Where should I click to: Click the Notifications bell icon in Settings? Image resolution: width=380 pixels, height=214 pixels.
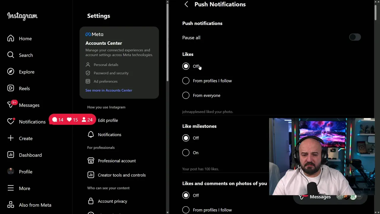tap(91, 135)
